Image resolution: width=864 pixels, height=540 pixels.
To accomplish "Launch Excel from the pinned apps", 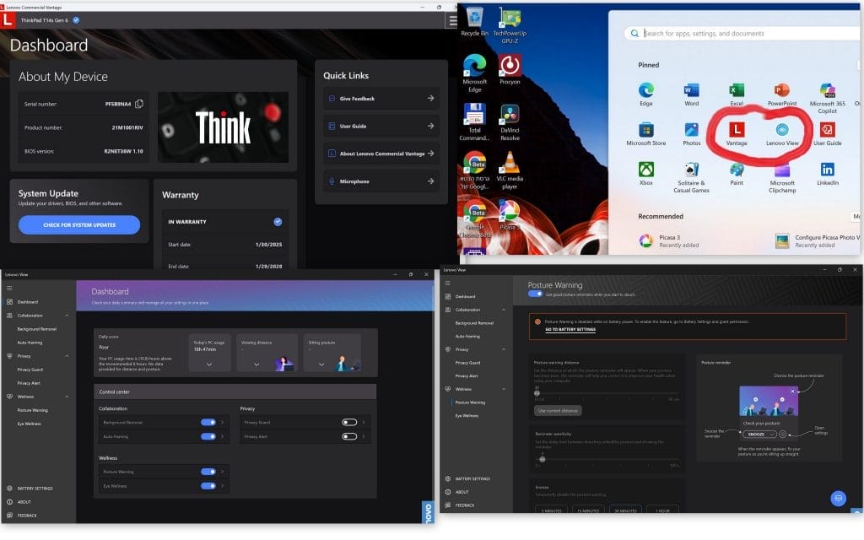I will coord(737,94).
